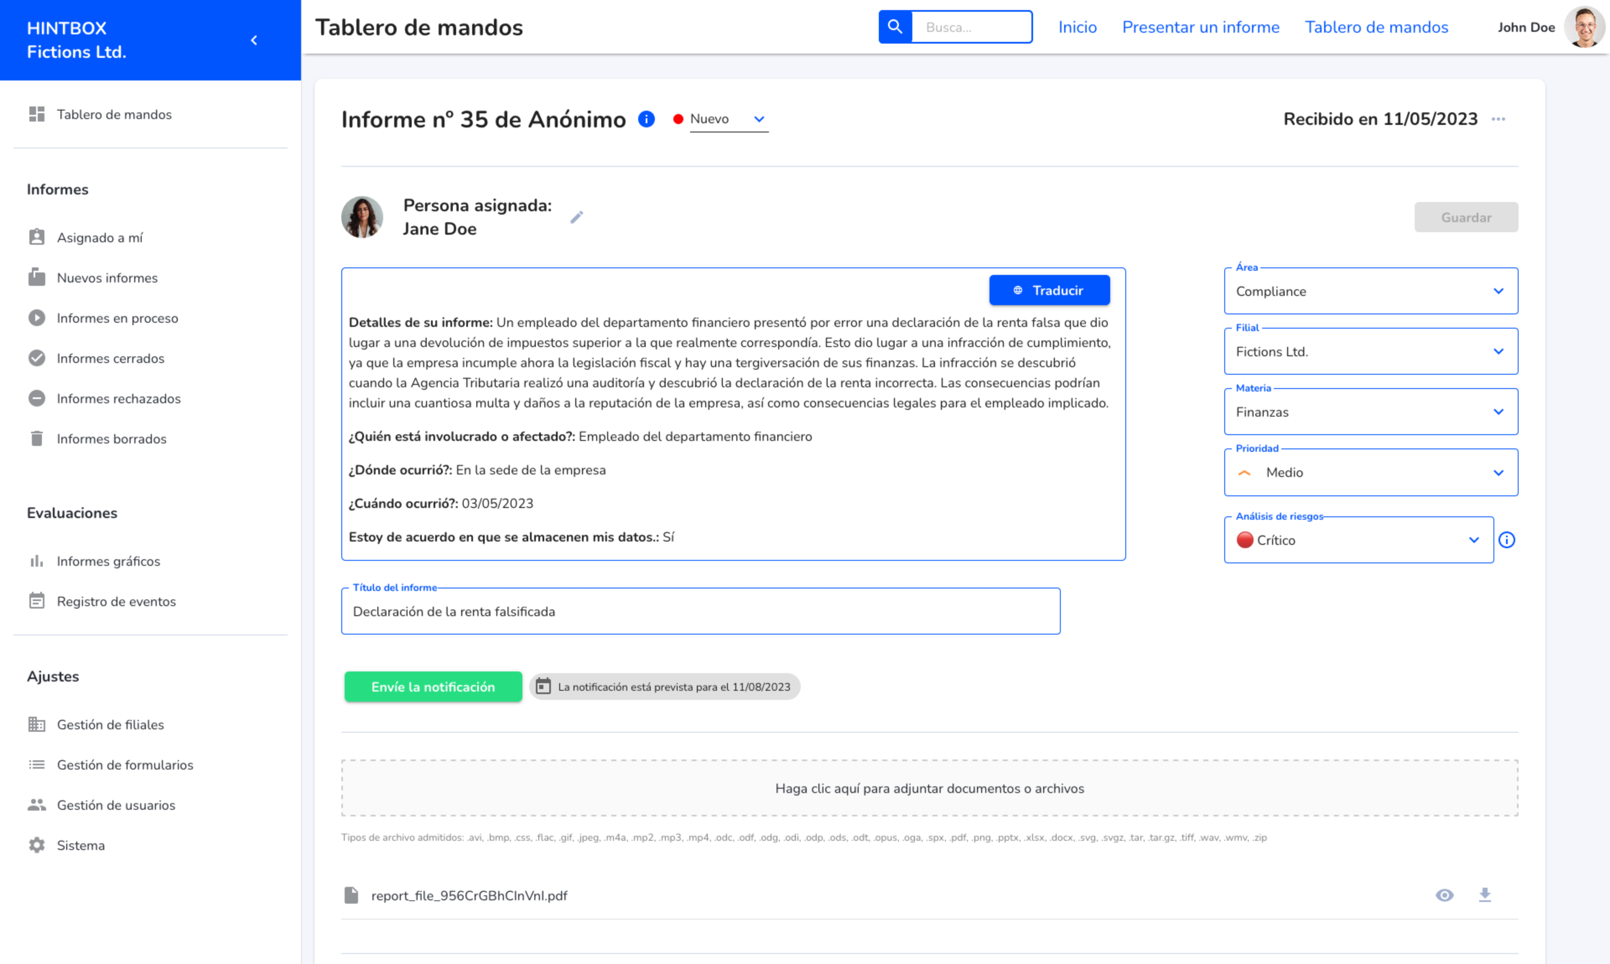Click Tablero de mandos top navigation link
The image size is (1610, 964).
[1376, 27]
